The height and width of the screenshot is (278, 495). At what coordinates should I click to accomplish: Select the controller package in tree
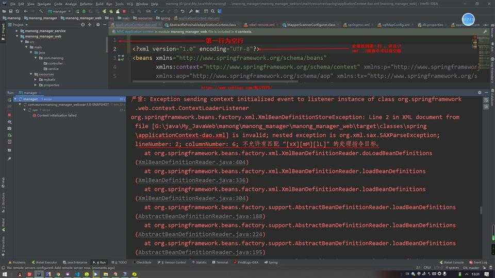click(53, 63)
